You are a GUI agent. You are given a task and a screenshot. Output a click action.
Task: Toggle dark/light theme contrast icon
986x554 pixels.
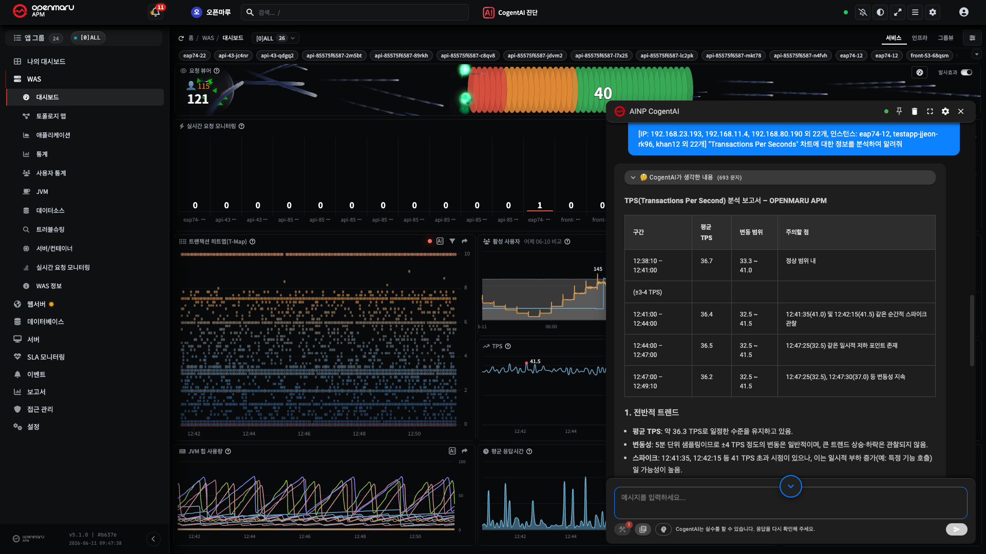pos(880,12)
